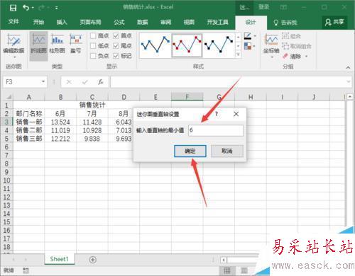Switch to the 插入 (Insert) ribbon tab
This screenshot has height=276, width=355.
tap(62, 22)
